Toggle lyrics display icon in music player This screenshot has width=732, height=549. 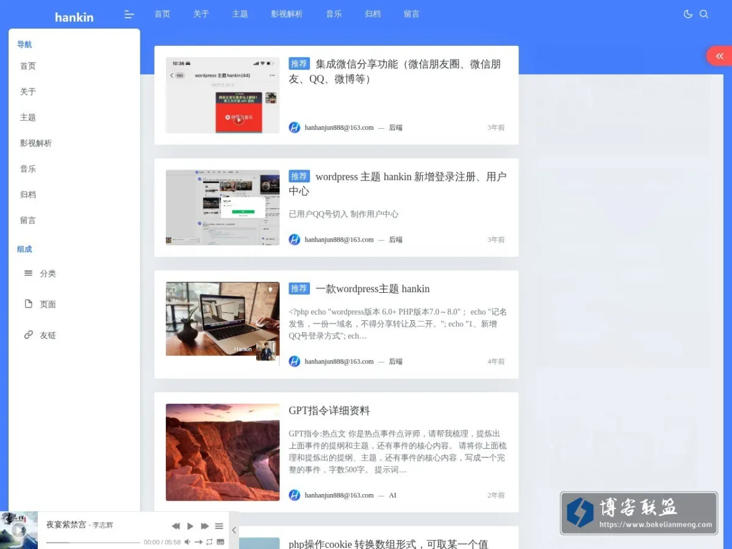[x=220, y=542]
